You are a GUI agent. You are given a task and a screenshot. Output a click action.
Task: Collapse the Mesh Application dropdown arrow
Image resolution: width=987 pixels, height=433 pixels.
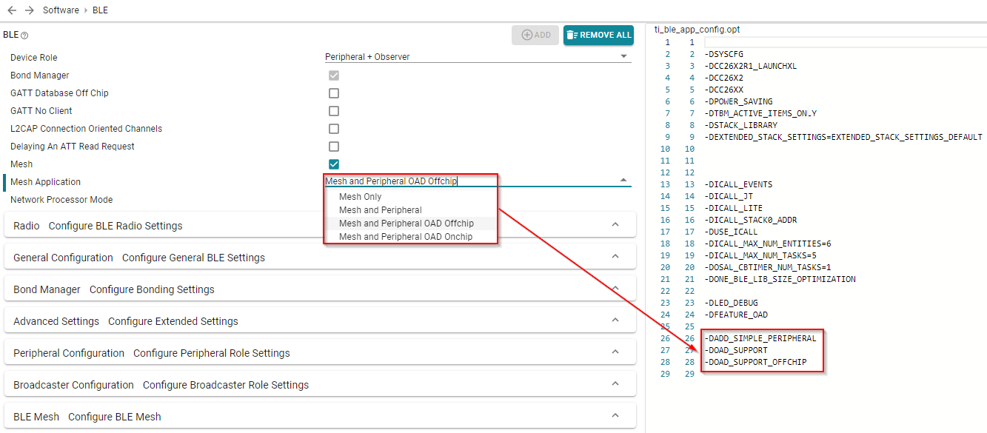point(623,180)
